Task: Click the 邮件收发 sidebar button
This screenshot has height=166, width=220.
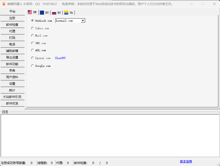Action: coord(12,103)
